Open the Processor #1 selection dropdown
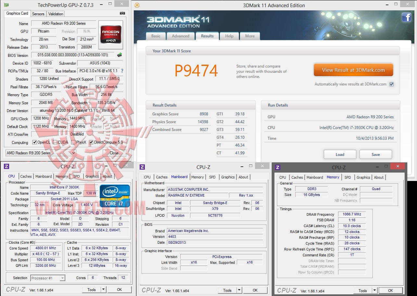 click(48, 278)
